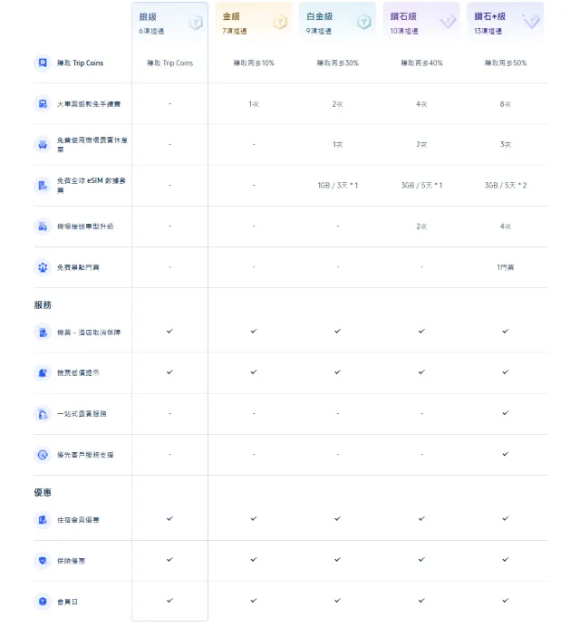Click the '3次' airport lounge Diamond Plus value
Image resolution: width=580 pixels, height=627 pixels.
(505, 145)
